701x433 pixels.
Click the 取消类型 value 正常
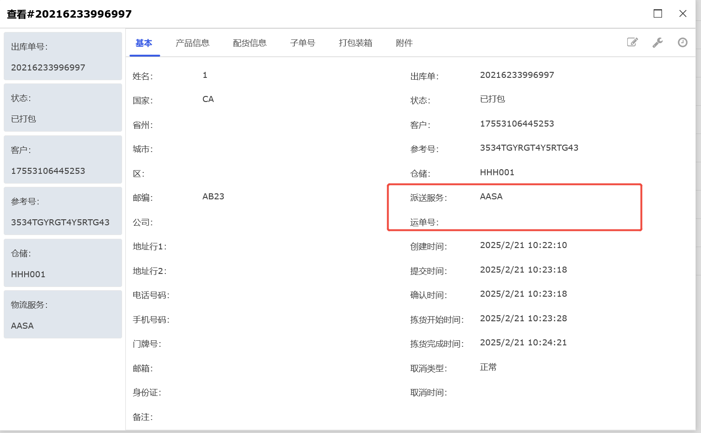point(488,367)
